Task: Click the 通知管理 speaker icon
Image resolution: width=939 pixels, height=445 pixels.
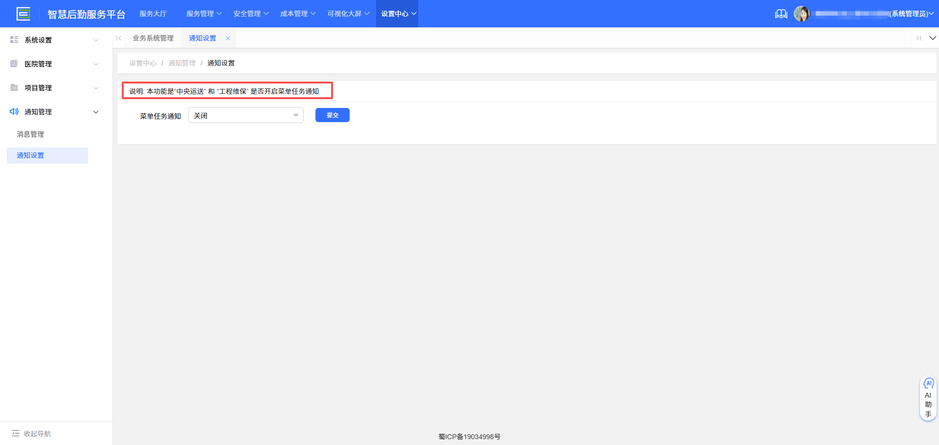Action: pyautogui.click(x=14, y=111)
